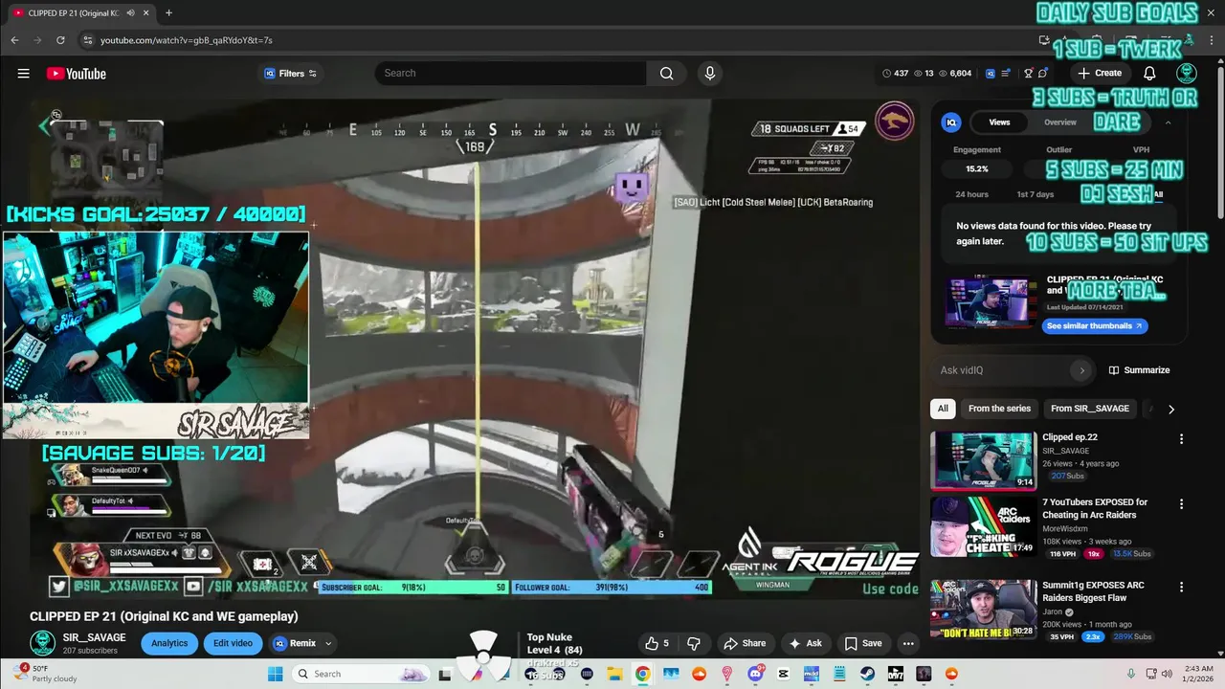
Task: Click the YouTube logo to go home
Action: pyautogui.click(x=76, y=74)
